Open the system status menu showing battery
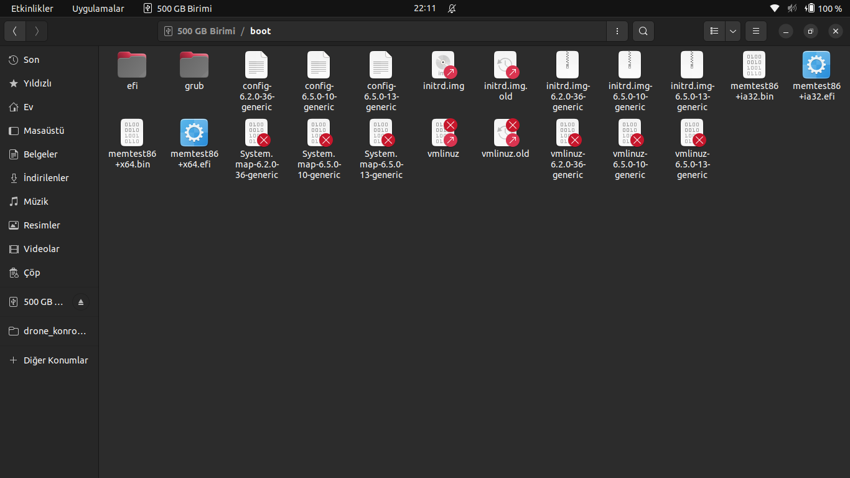The image size is (850, 478). pyautogui.click(x=808, y=9)
